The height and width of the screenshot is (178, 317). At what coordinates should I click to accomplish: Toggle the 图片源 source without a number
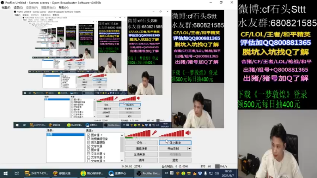88,150
